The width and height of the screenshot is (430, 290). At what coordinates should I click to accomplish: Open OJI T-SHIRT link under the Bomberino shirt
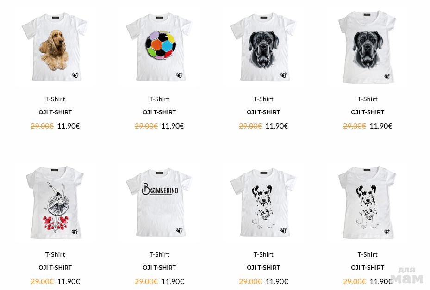click(159, 267)
